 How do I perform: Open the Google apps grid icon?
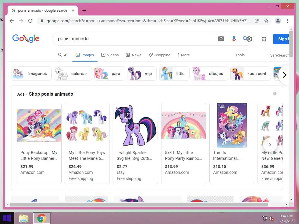tap(264, 39)
